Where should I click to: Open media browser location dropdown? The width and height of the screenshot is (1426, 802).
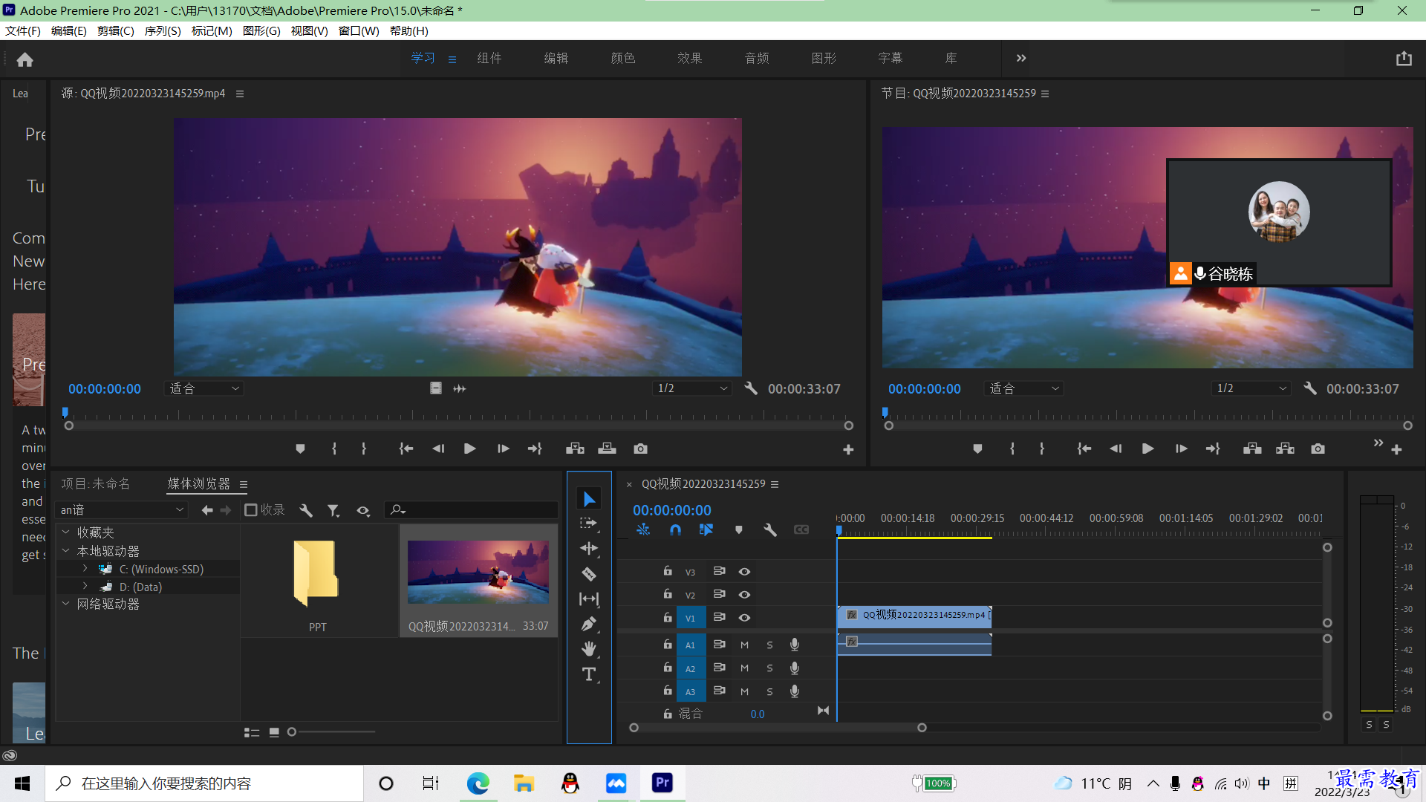pos(122,510)
